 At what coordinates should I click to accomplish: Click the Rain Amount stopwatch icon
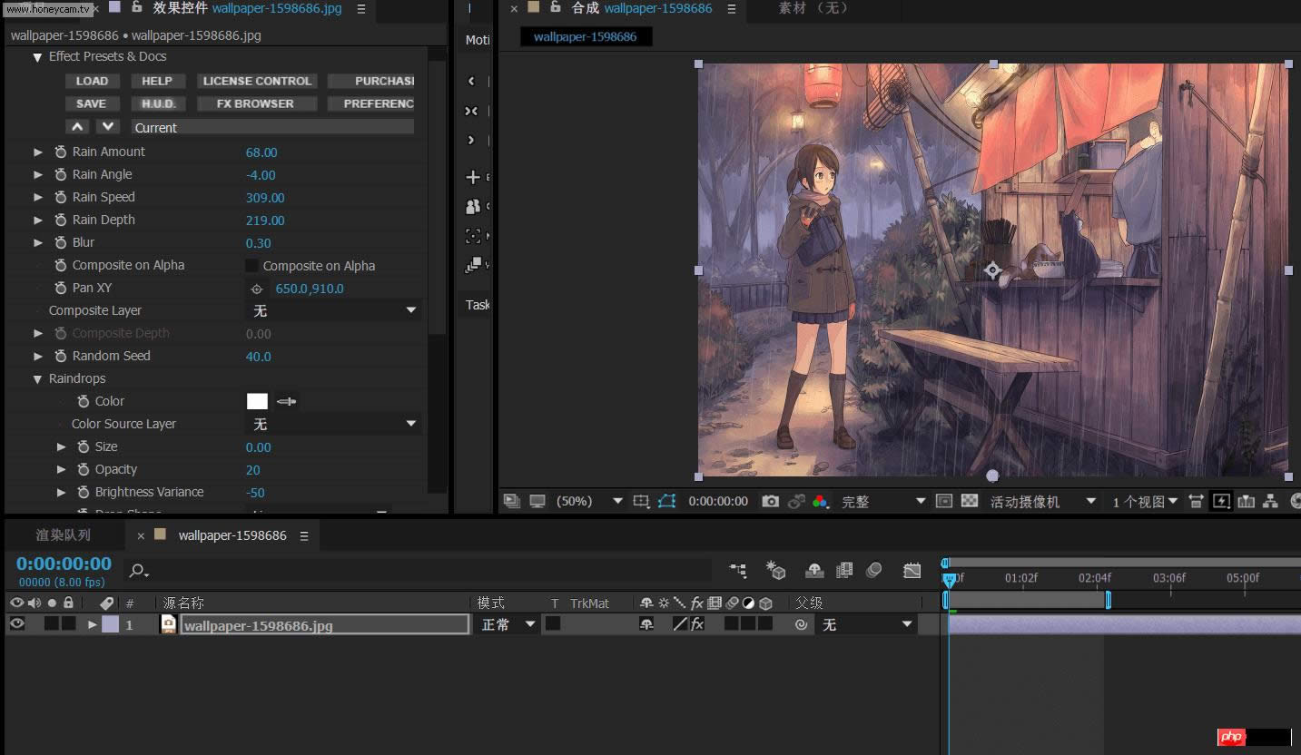pos(61,152)
